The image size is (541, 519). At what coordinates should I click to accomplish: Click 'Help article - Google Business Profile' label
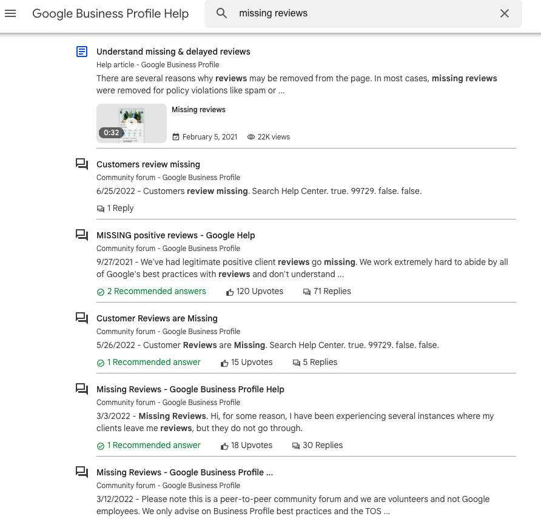click(158, 65)
